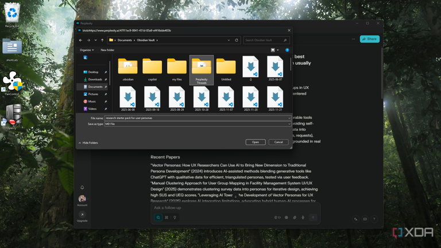Click the Perplexity notifications bell icon
The width and height of the screenshot is (441, 248).
[82, 187]
